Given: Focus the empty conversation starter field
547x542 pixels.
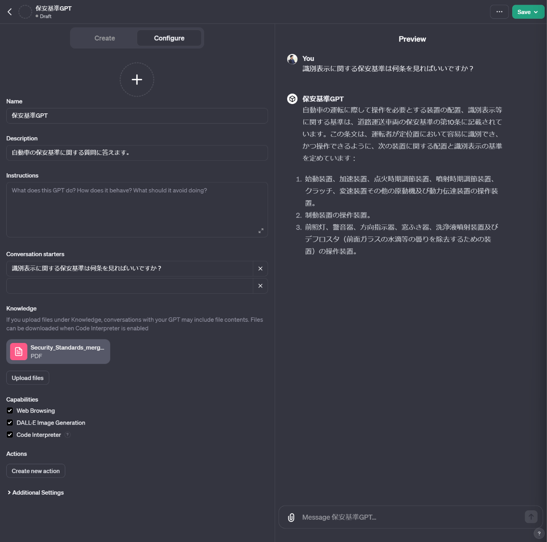Looking at the screenshot, I should click(x=130, y=286).
